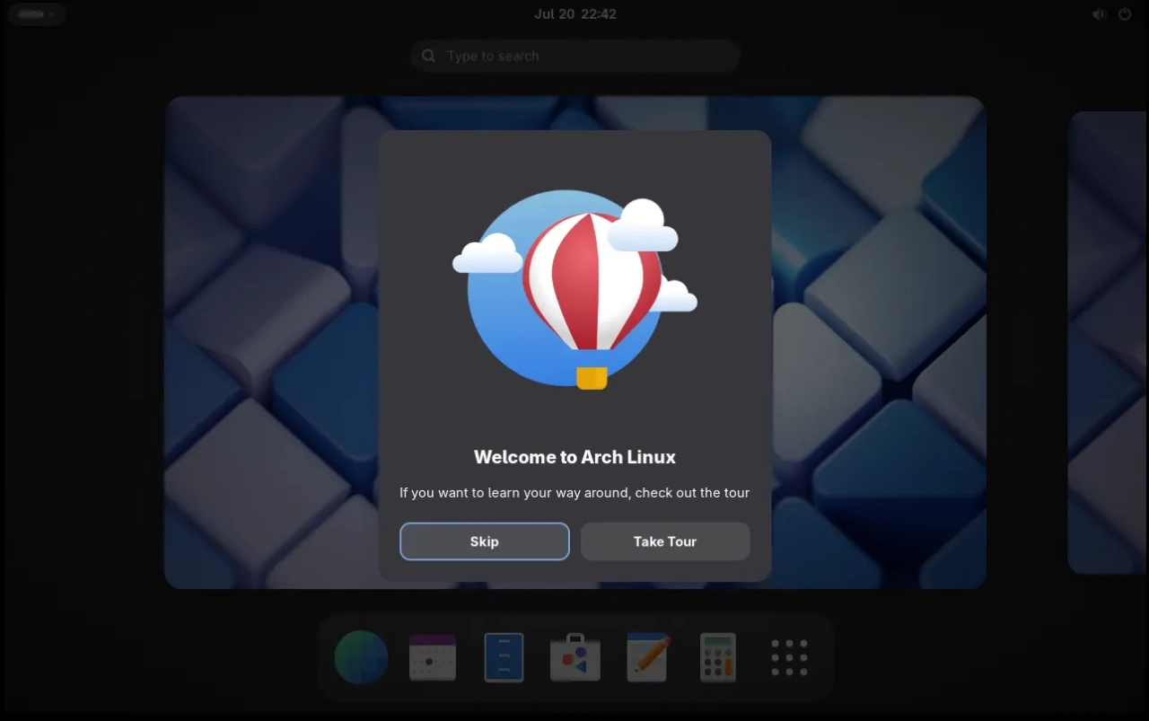This screenshot has width=1149, height=721.
Task: Open the Files app in the dock
Action: click(504, 657)
